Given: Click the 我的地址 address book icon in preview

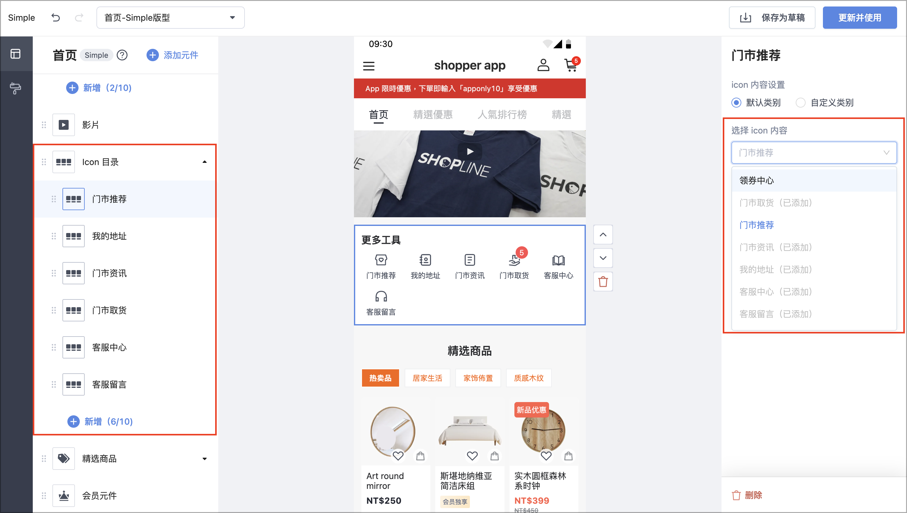Looking at the screenshot, I should (425, 260).
